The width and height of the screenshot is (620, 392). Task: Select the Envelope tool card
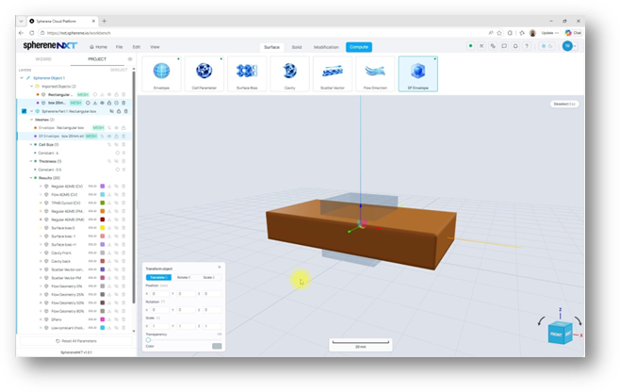pos(161,73)
